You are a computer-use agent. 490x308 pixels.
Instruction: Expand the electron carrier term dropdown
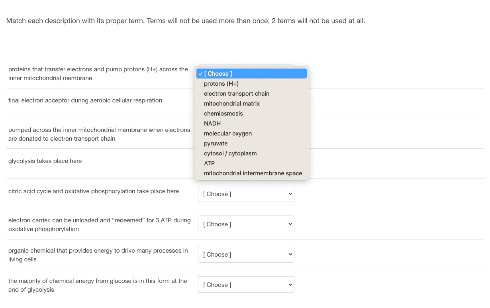point(246,224)
